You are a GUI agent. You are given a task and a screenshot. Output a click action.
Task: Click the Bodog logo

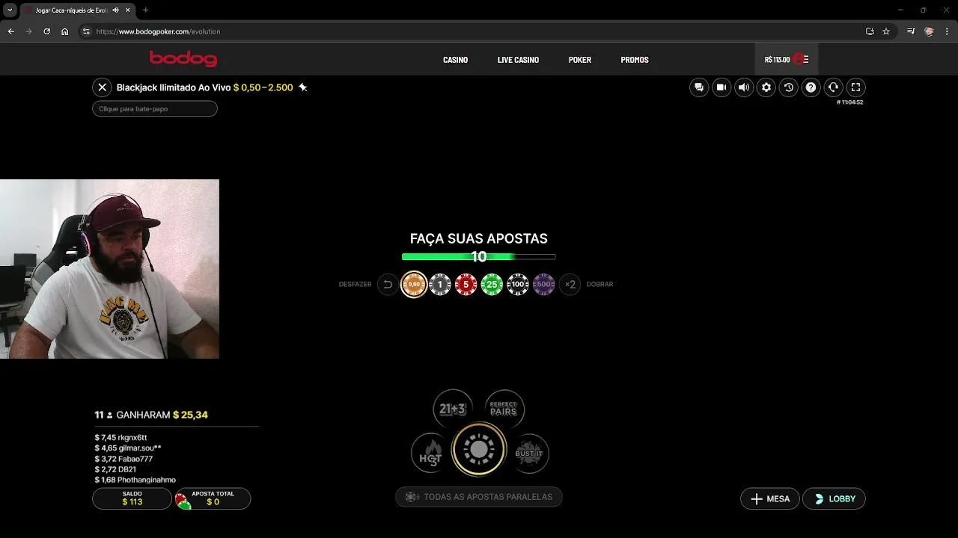(183, 58)
